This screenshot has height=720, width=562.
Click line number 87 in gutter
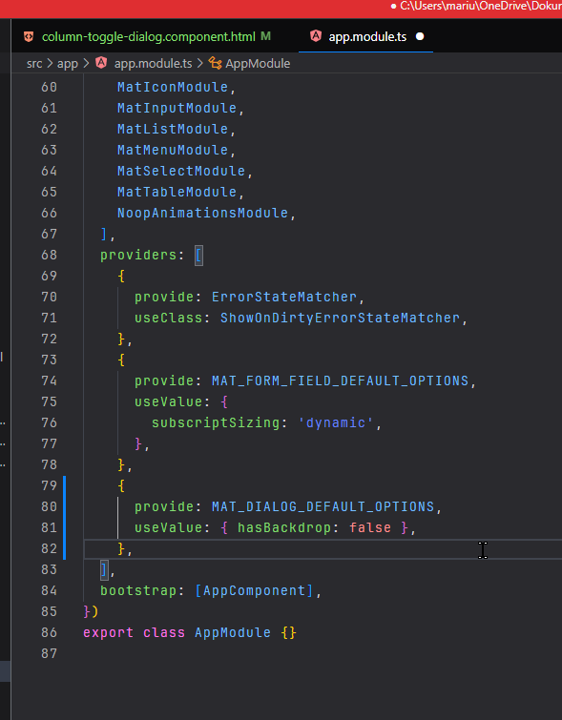50,653
